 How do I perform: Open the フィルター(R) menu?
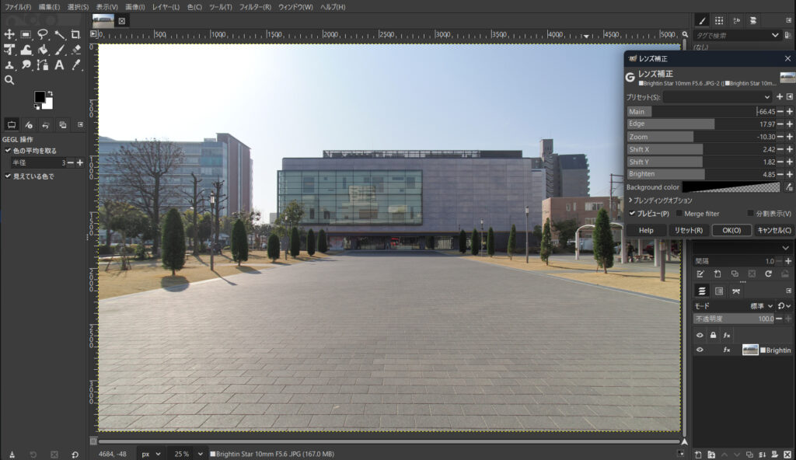point(255,7)
